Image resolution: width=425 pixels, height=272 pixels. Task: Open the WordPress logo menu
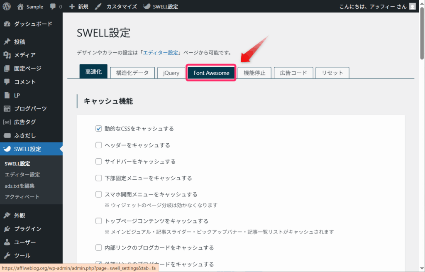(7, 6)
